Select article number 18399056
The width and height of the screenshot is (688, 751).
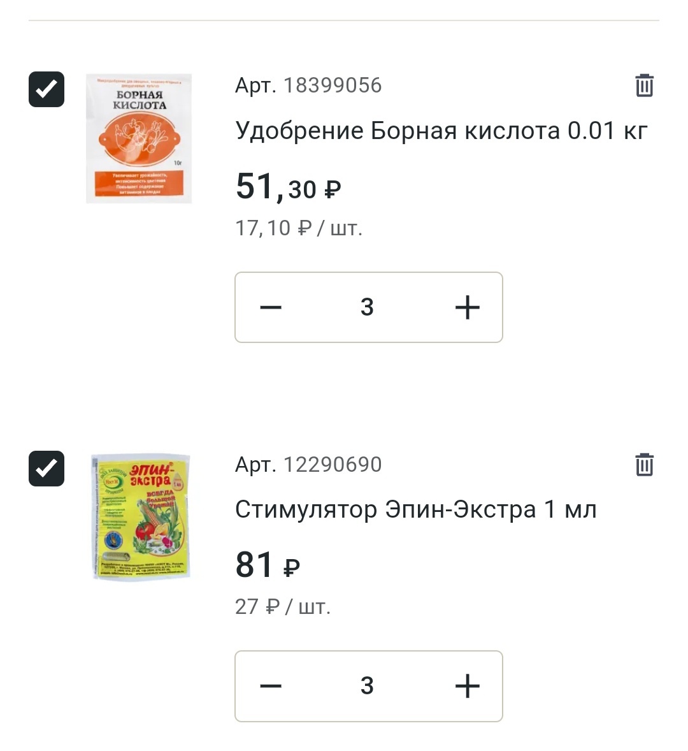coord(332,85)
